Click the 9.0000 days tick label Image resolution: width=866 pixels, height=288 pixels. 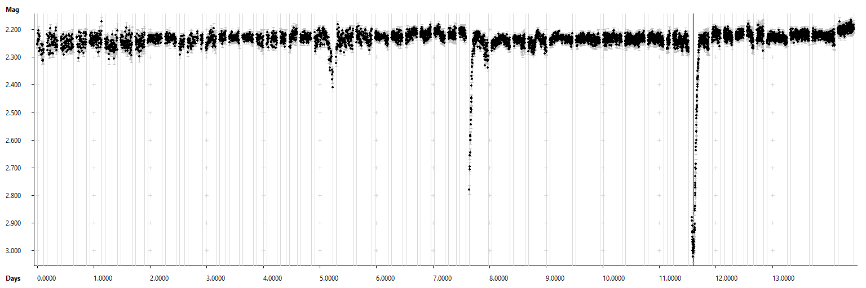click(x=555, y=278)
